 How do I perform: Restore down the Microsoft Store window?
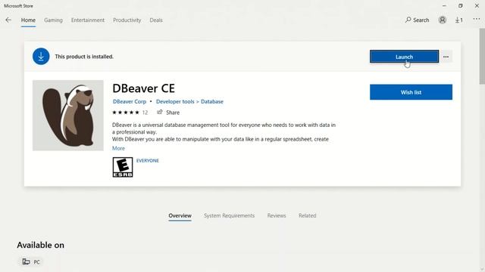point(460,5)
